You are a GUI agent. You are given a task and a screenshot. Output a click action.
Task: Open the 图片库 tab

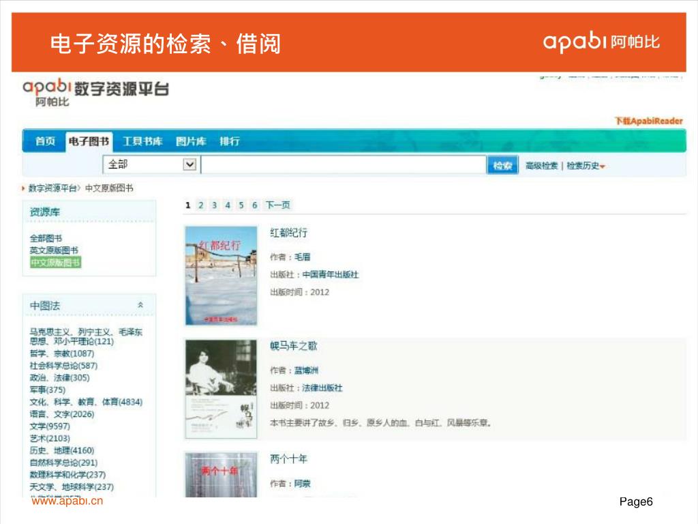[x=191, y=142]
